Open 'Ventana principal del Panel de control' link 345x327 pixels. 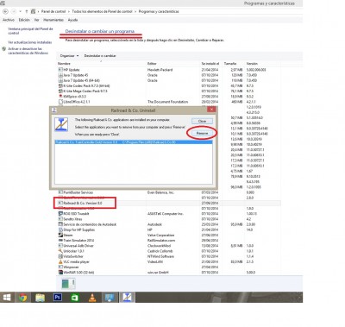[30, 31]
